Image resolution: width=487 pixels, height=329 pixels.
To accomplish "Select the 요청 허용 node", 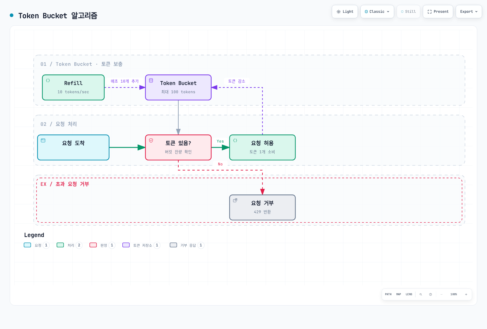I will [262, 147].
